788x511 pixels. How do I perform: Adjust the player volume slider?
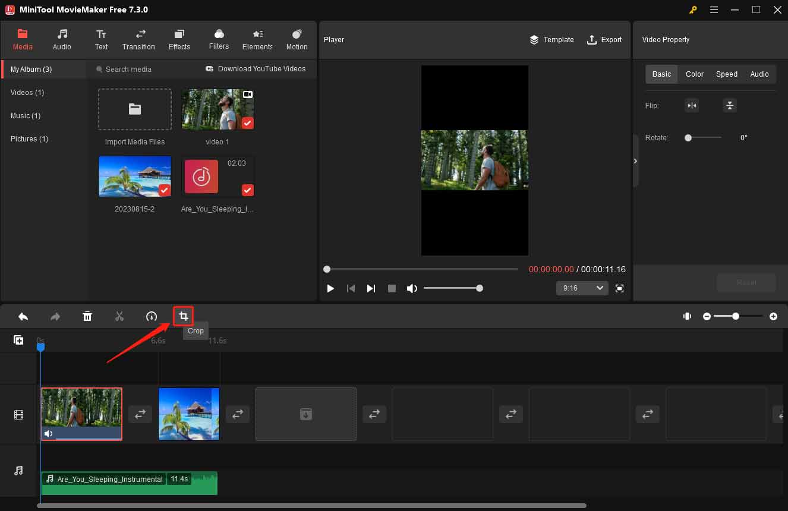pyautogui.click(x=452, y=288)
